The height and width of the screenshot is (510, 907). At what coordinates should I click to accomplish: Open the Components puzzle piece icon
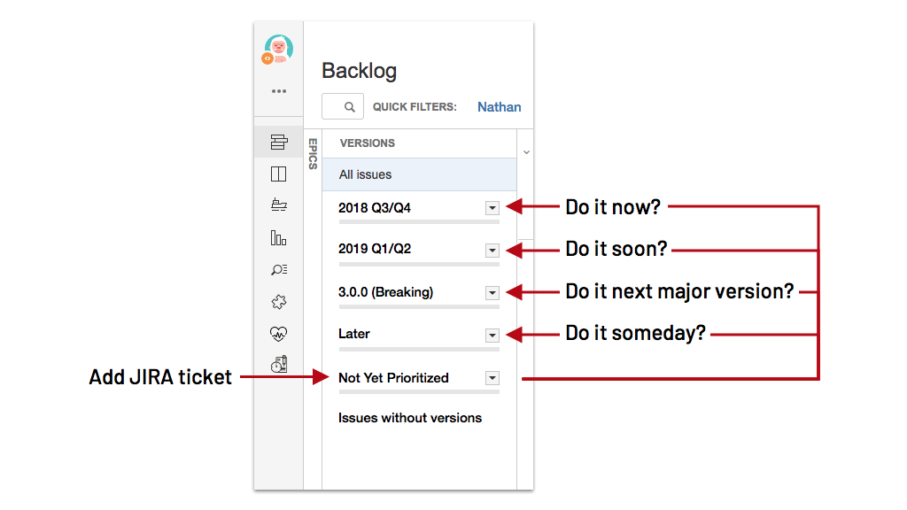click(x=279, y=301)
